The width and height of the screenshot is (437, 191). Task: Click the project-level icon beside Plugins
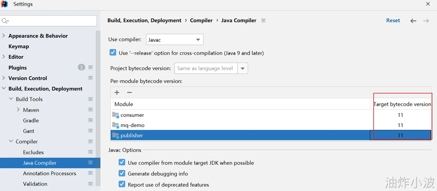91,67
